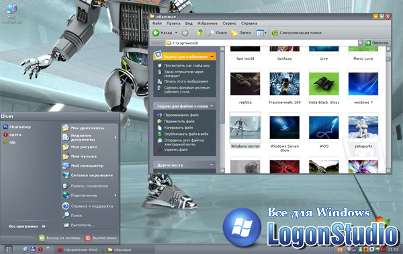The width and height of the screenshot is (403, 254).
Task: Click the green Back arrow icon
Action: (x=156, y=33)
